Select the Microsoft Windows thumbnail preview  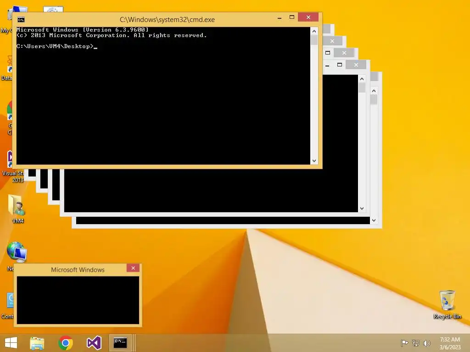click(78, 300)
